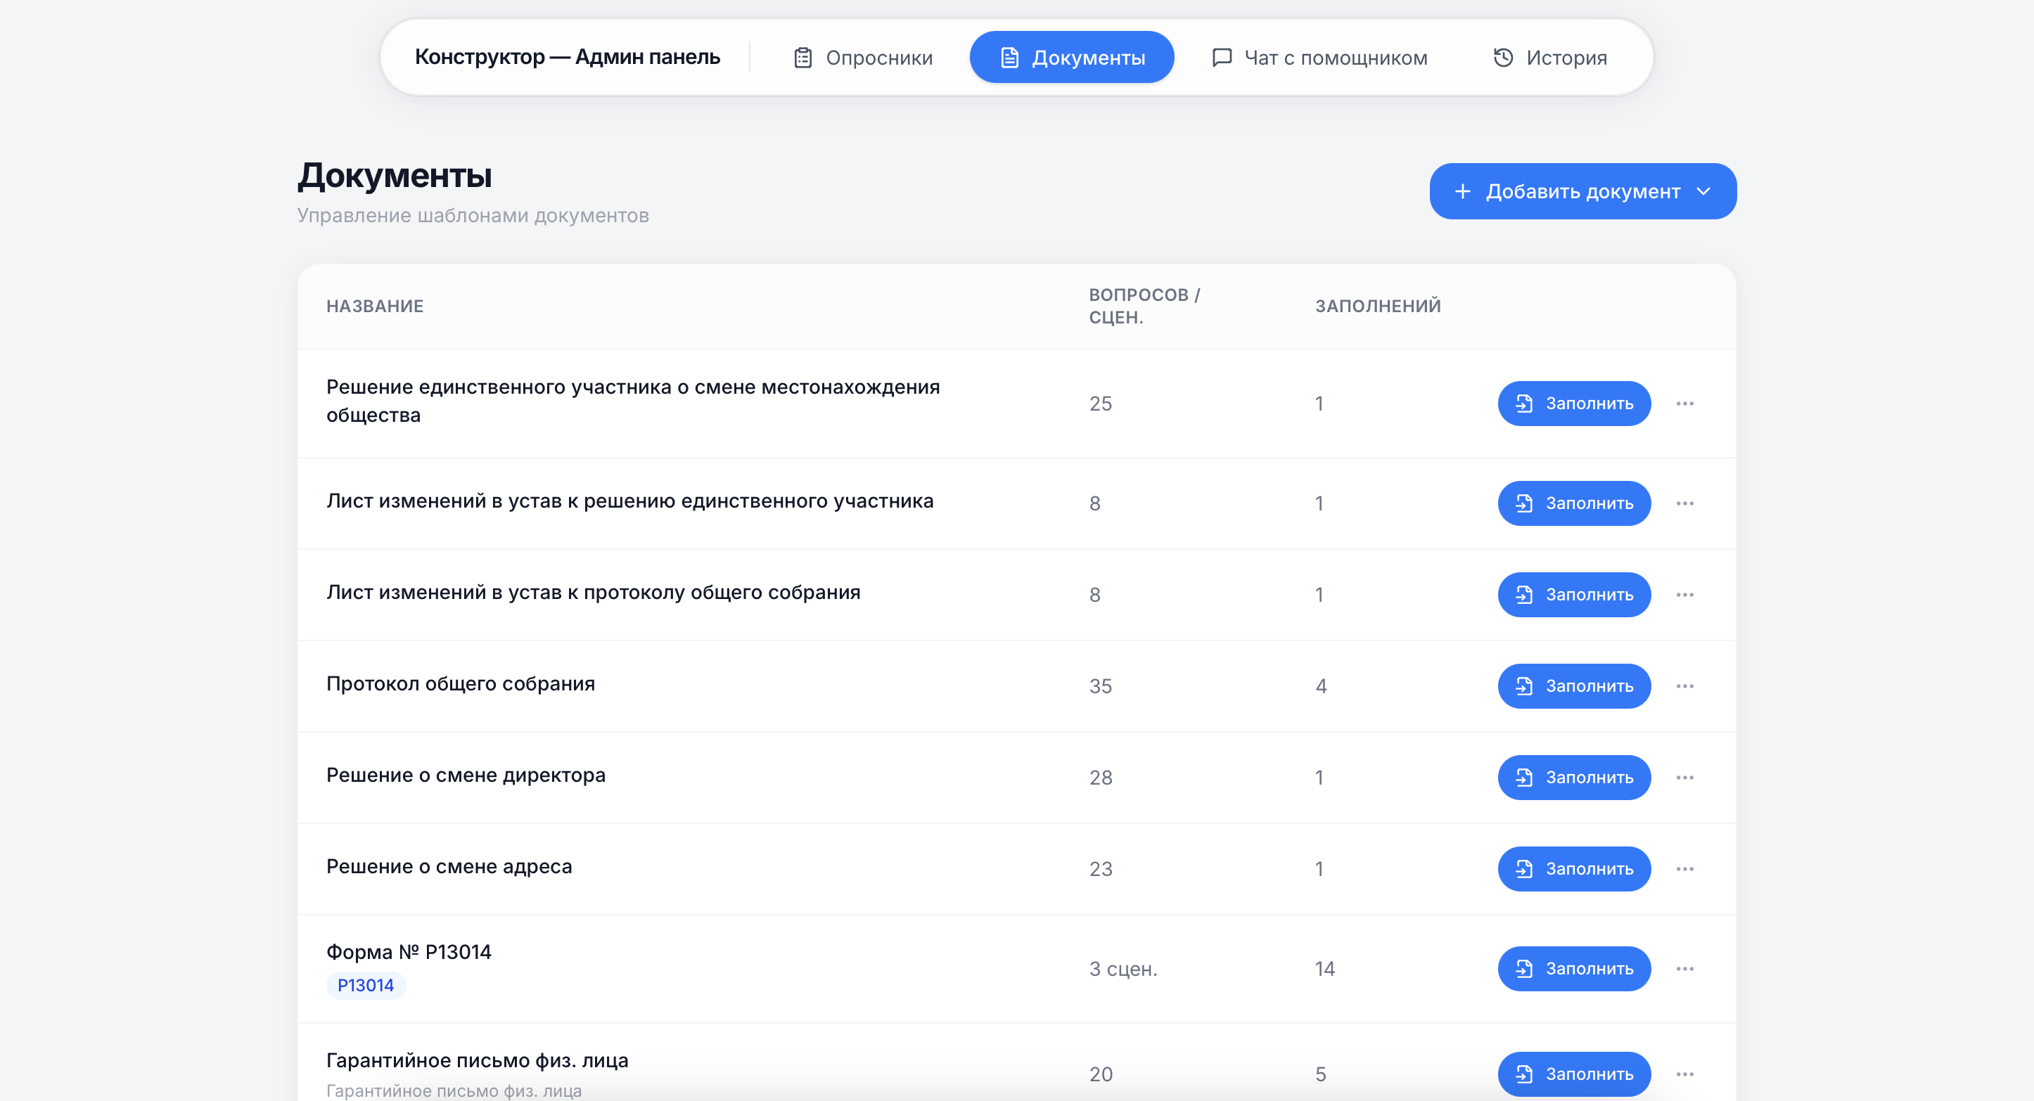This screenshot has height=1101, width=2034.
Task: Open more options for Форма № Р13014 row
Action: 1685,970
